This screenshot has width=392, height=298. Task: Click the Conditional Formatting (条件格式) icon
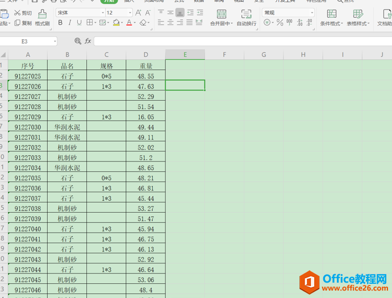click(331, 14)
